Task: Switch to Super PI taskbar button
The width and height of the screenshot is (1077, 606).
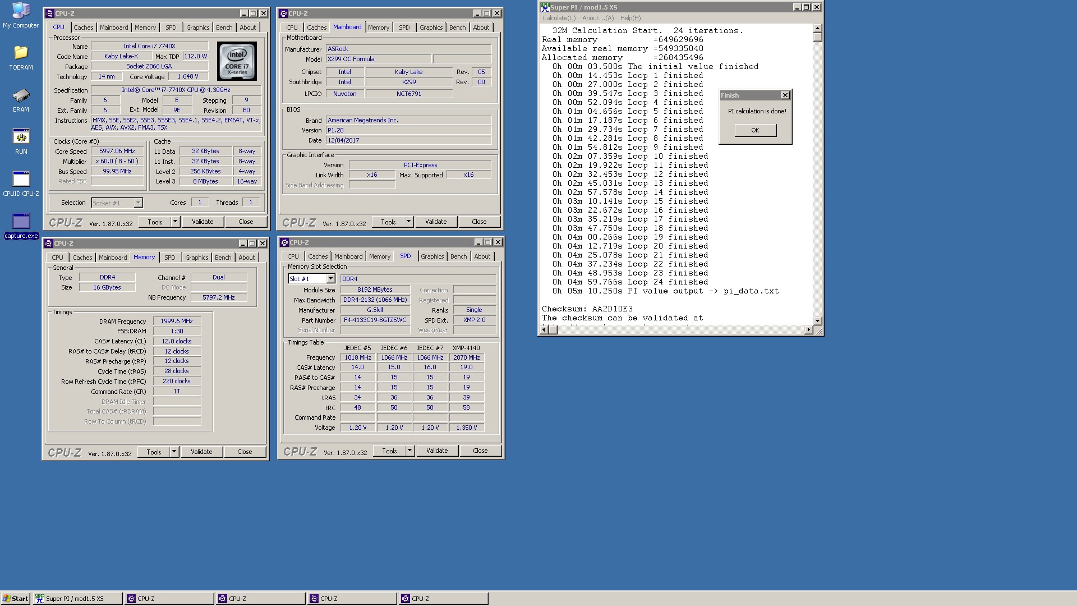Action: [x=77, y=599]
